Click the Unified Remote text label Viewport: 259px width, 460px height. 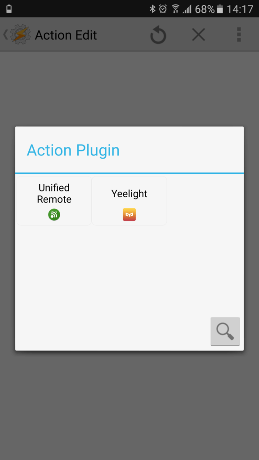(54, 194)
